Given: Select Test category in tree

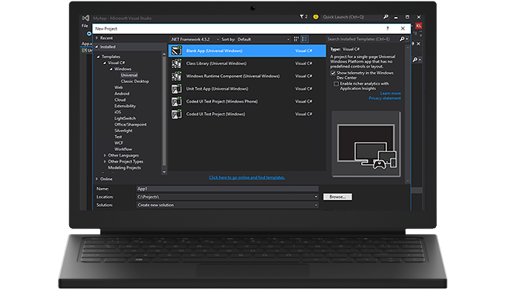Looking at the screenshot, I should pos(118,137).
